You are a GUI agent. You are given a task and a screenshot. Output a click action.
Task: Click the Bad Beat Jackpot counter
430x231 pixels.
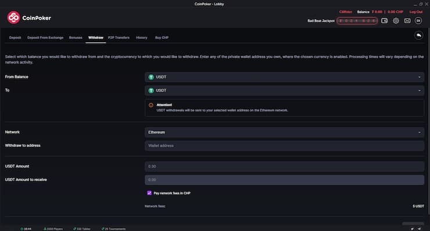click(357, 21)
